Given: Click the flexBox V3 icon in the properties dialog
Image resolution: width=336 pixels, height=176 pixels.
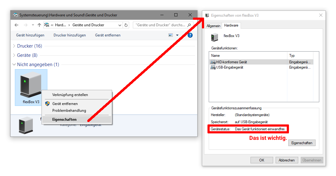Looking at the screenshot, I should coord(215,37).
